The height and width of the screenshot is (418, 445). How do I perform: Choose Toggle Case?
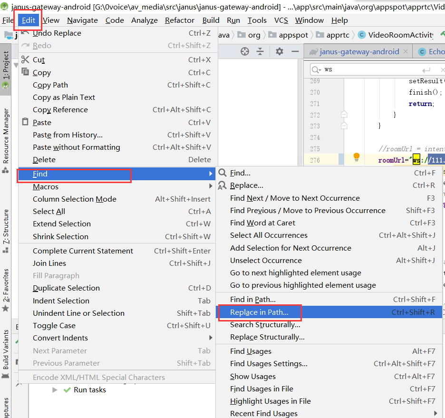click(117, 325)
